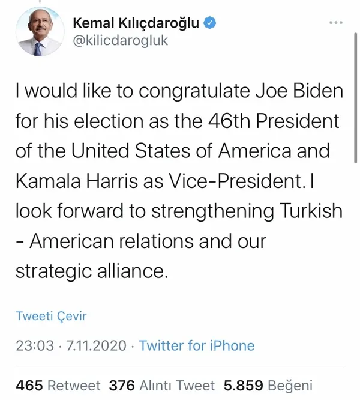The image size is (360, 400).
Task: Open Kemal Kılıçdaroğlu's profile picture
Action: (x=38, y=32)
